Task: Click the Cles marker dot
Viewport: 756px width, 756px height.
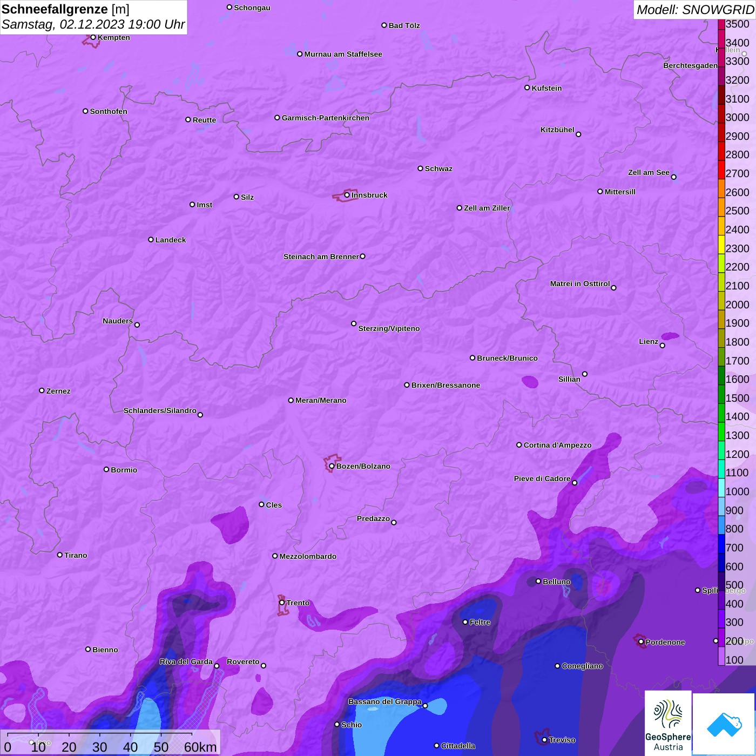Action: point(261,504)
